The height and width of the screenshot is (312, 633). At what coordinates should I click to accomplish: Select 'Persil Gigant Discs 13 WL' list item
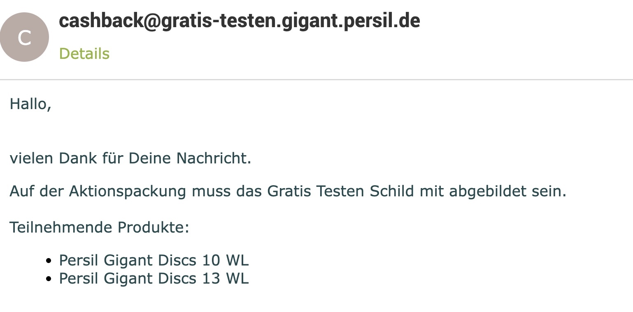point(154,279)
